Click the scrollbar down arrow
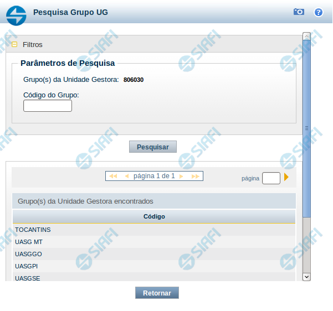333x311 pixels. coord(306,277)
